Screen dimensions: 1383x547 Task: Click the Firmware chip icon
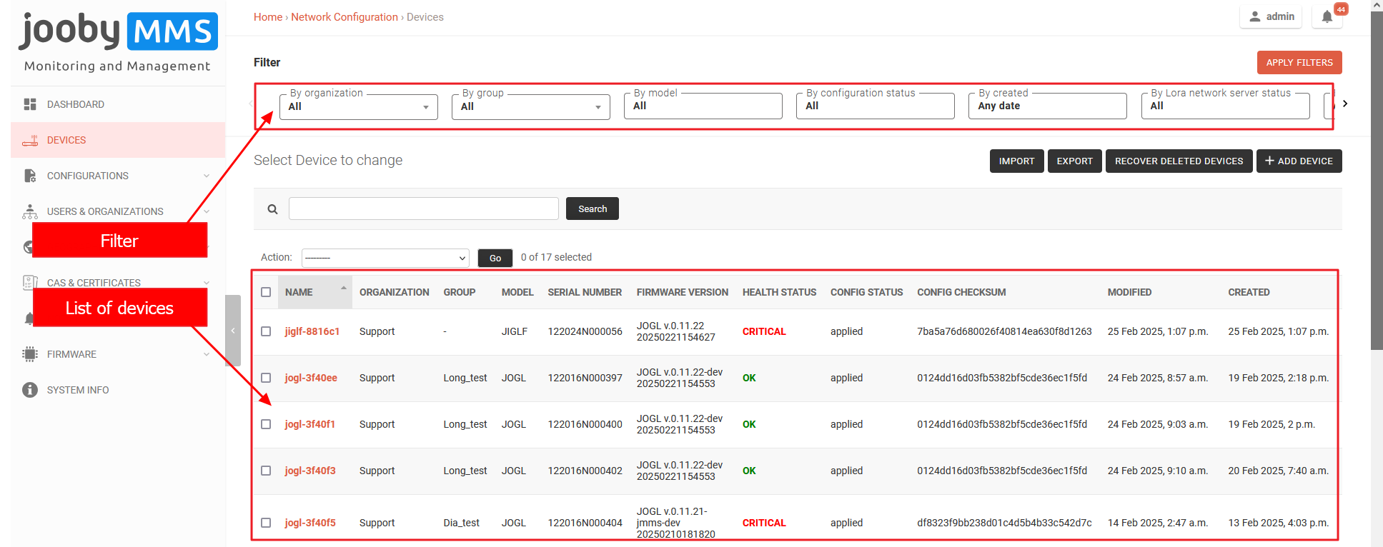(x=30, y=354)
